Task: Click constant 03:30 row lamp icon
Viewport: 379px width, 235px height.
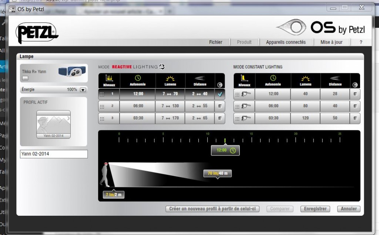Action: 246,118
